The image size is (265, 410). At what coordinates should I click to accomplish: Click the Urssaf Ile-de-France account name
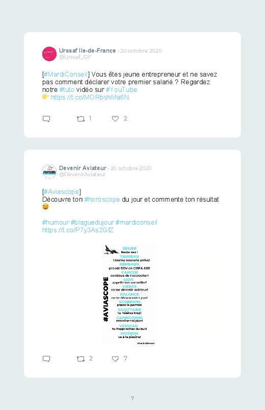[87, 51]
